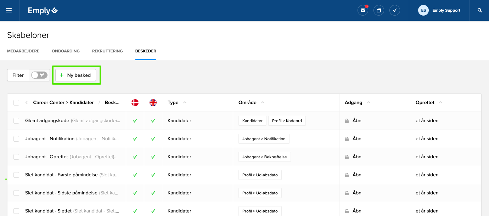This screenshot has height=216, width=489.
Task: Click the search magnifier icon
Action: click(480, 11)
